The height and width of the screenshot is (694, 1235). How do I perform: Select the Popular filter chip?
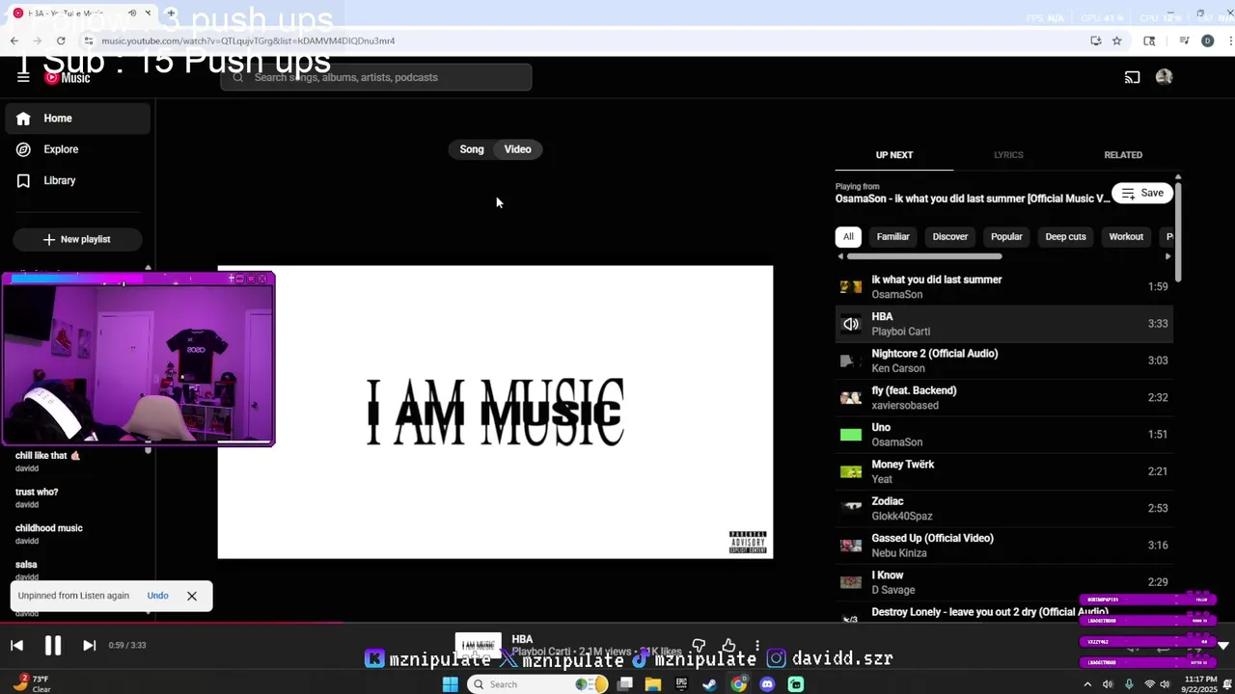pos(1006,236)
